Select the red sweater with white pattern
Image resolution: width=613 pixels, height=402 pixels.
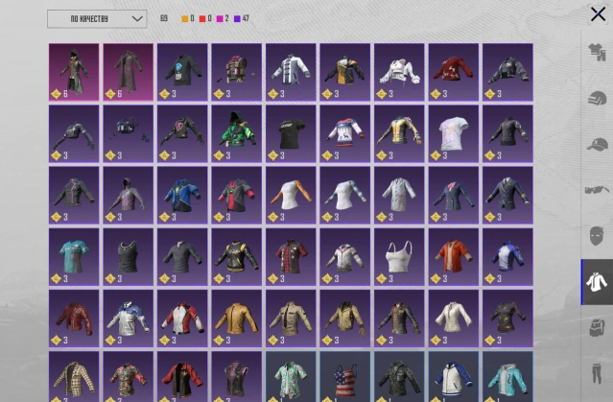tap(454, 72)
